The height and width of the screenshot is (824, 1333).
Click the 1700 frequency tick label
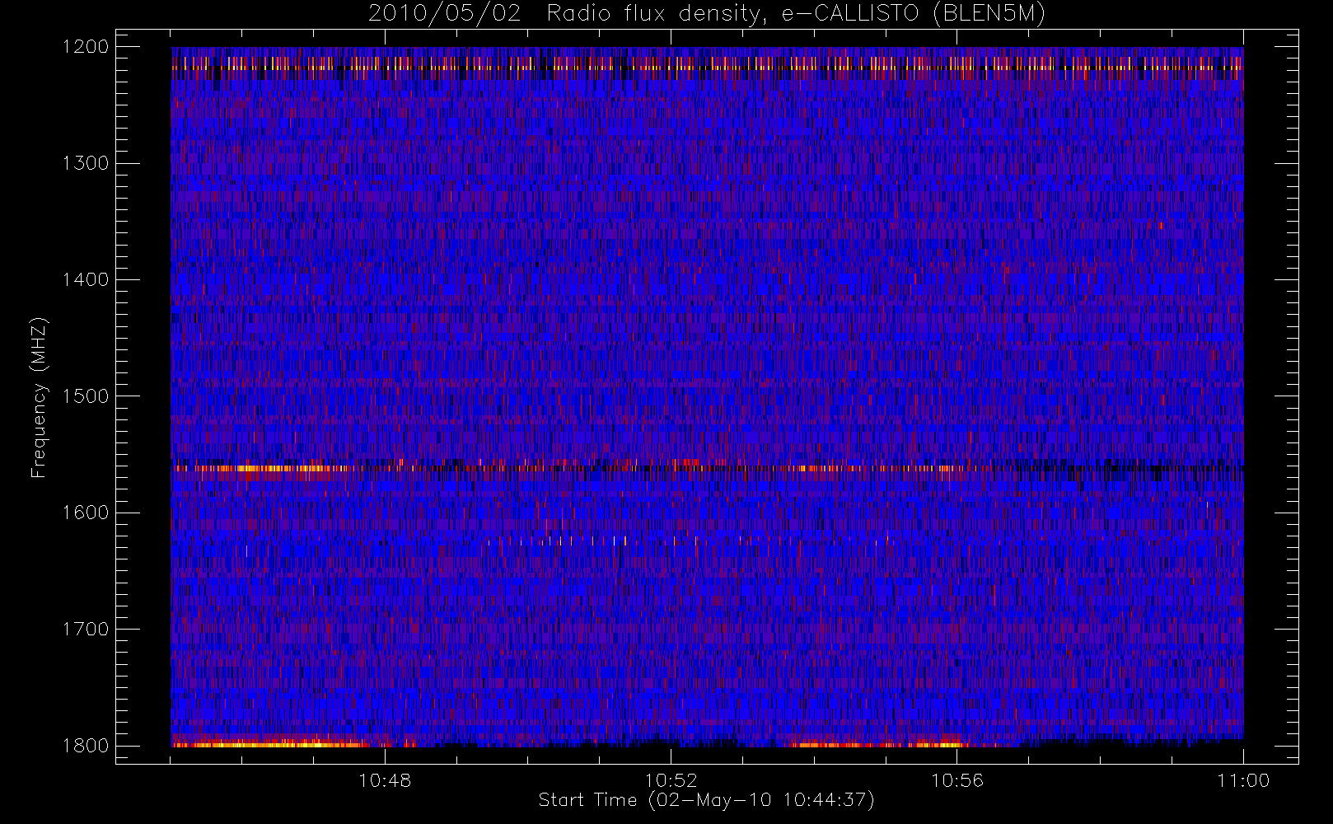coord(86,630)
